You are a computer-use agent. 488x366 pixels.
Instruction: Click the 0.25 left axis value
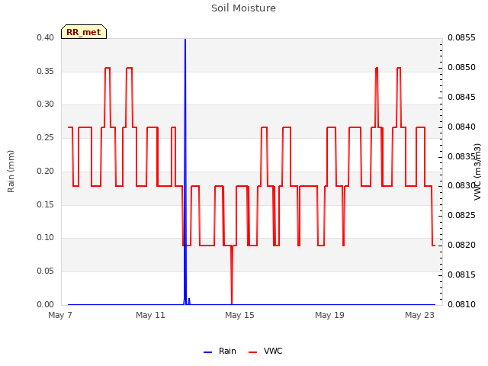click(46, 137)
